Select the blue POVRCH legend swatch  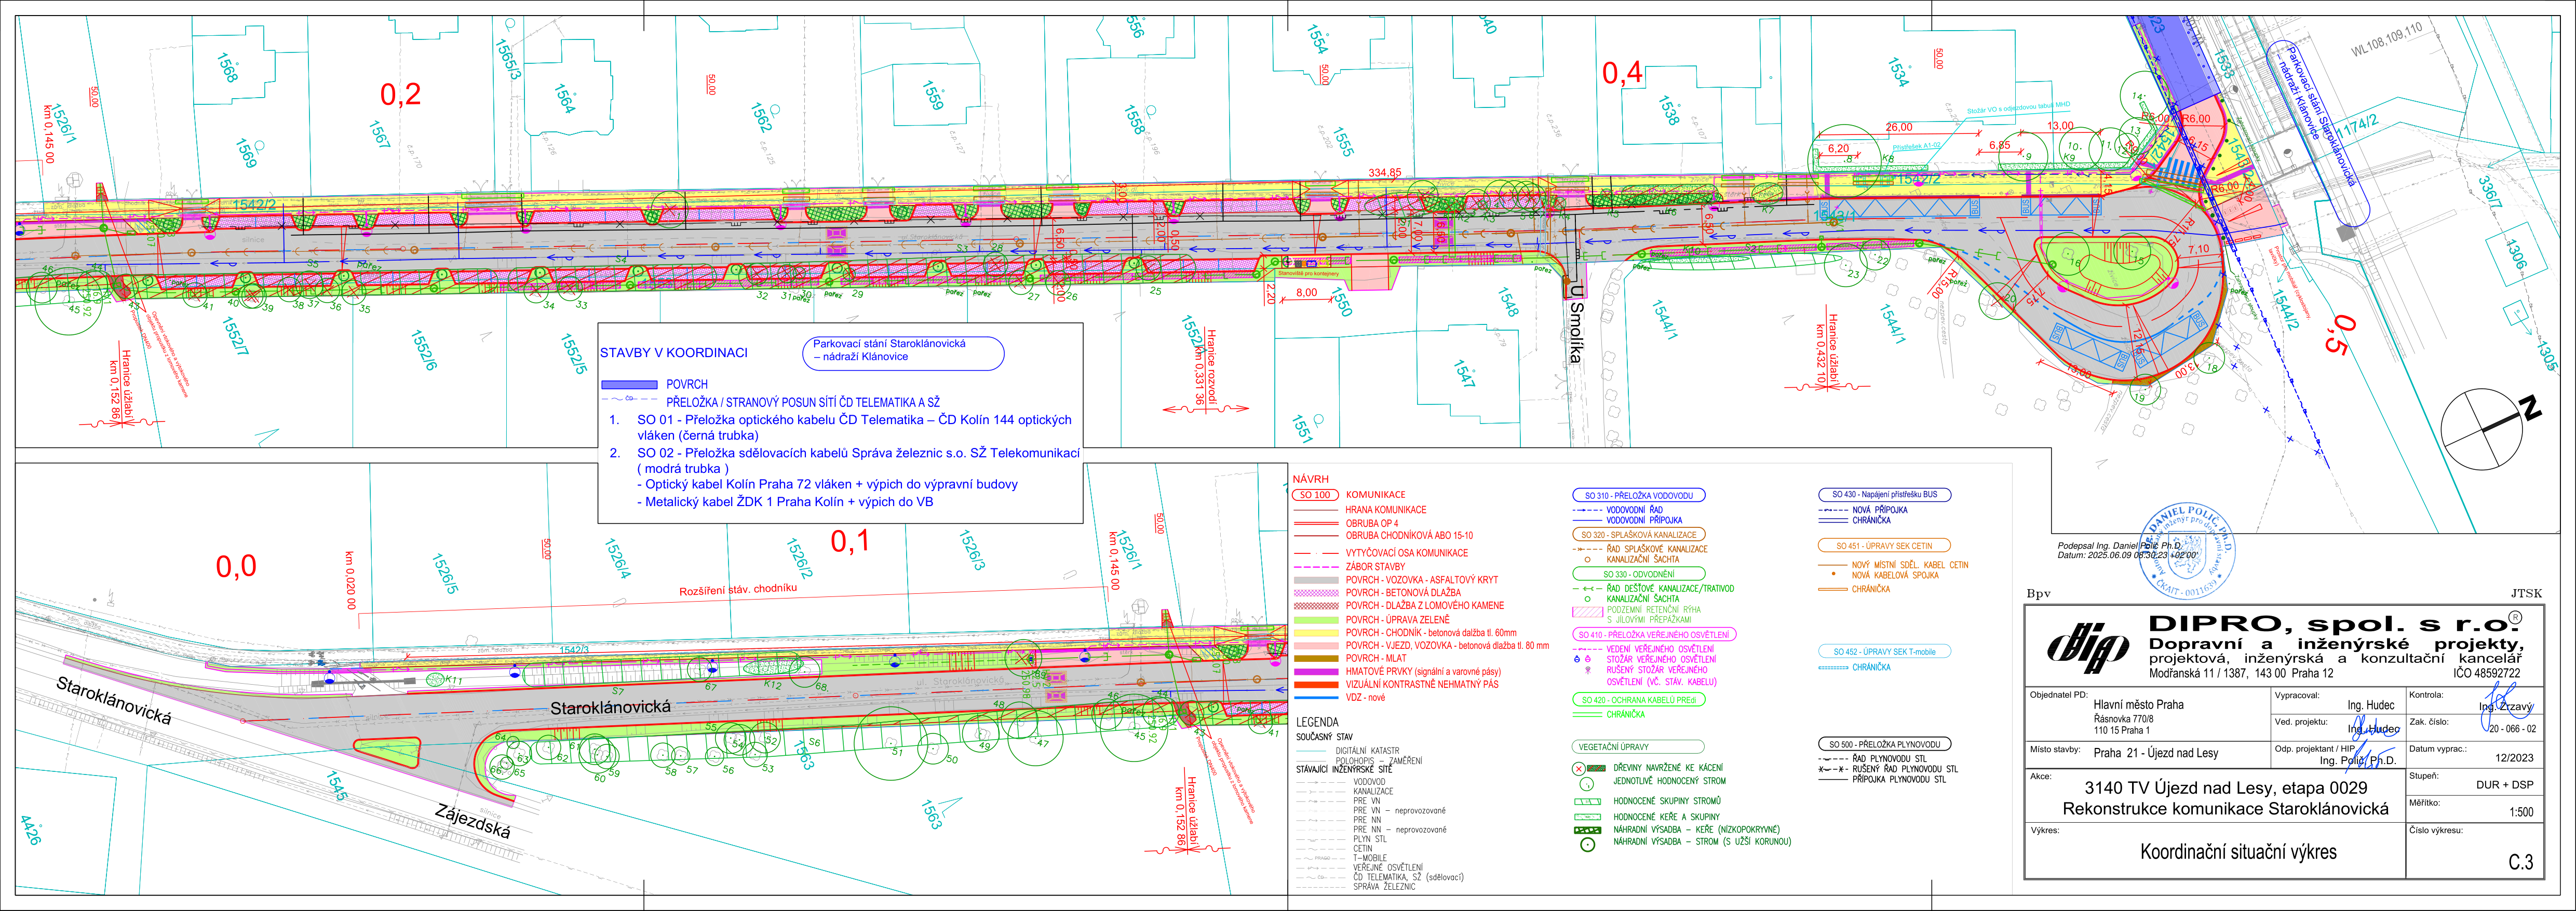click(x=629, y=384)
